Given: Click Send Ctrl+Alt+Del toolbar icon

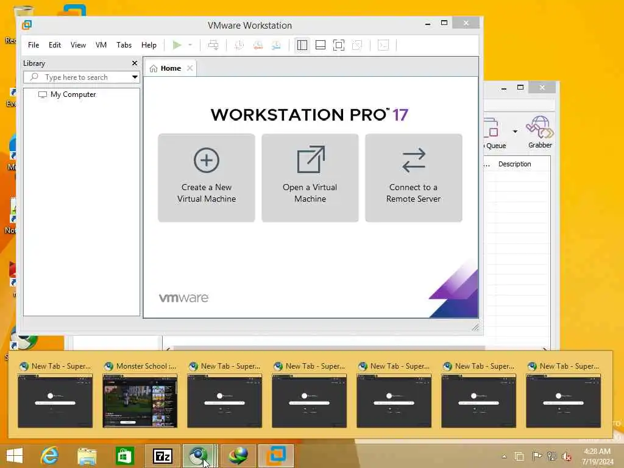Looking at the screenshot, I should [213, 45].
